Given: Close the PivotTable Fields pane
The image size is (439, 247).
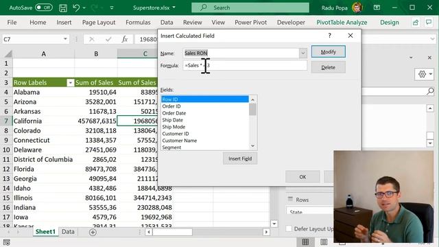Looking at the screenshot, I should pos(429,58).
